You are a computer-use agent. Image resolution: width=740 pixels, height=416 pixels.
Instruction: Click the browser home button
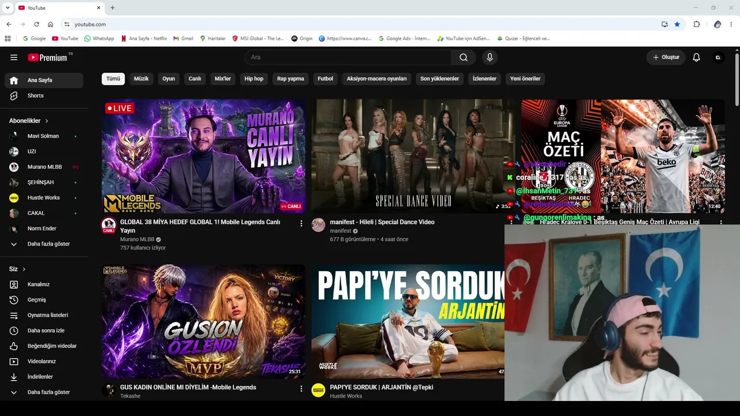coord(50,24)
